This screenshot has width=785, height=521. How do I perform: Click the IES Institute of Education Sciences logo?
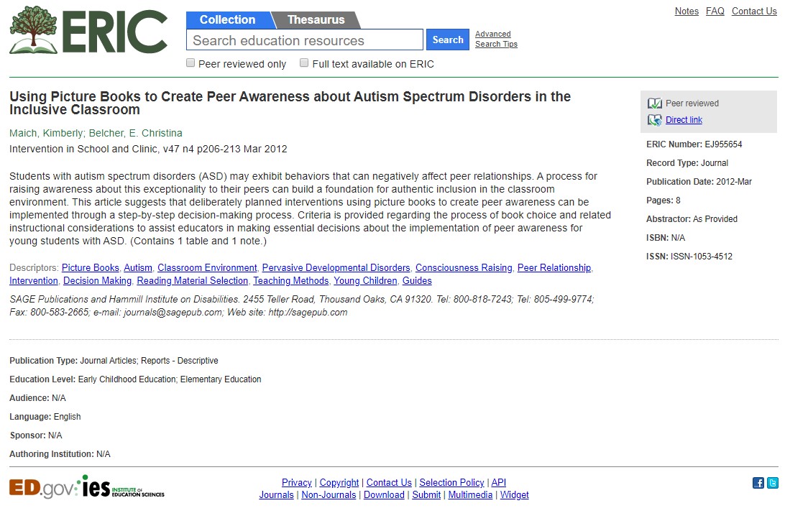tap(123, 487)
